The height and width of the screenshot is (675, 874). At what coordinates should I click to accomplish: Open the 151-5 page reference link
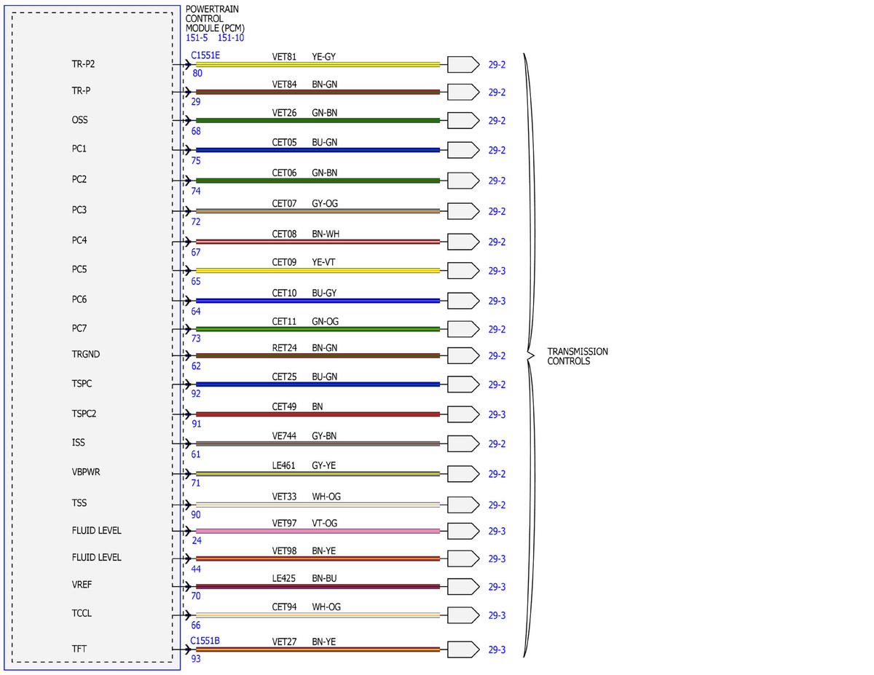(197, 38)
